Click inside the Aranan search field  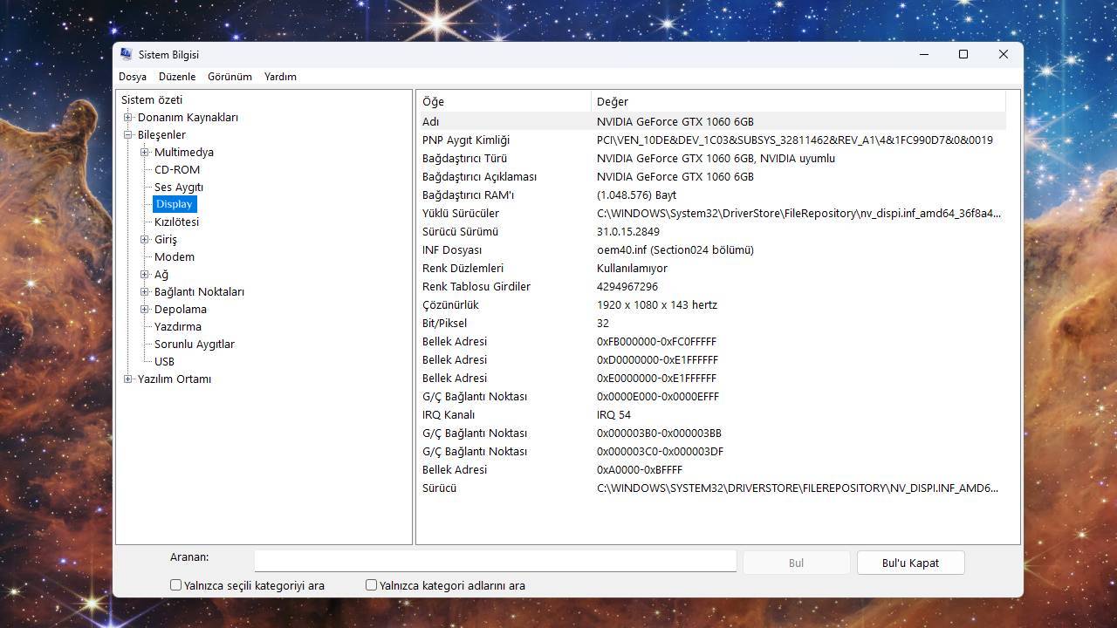[x=495, y=560]
